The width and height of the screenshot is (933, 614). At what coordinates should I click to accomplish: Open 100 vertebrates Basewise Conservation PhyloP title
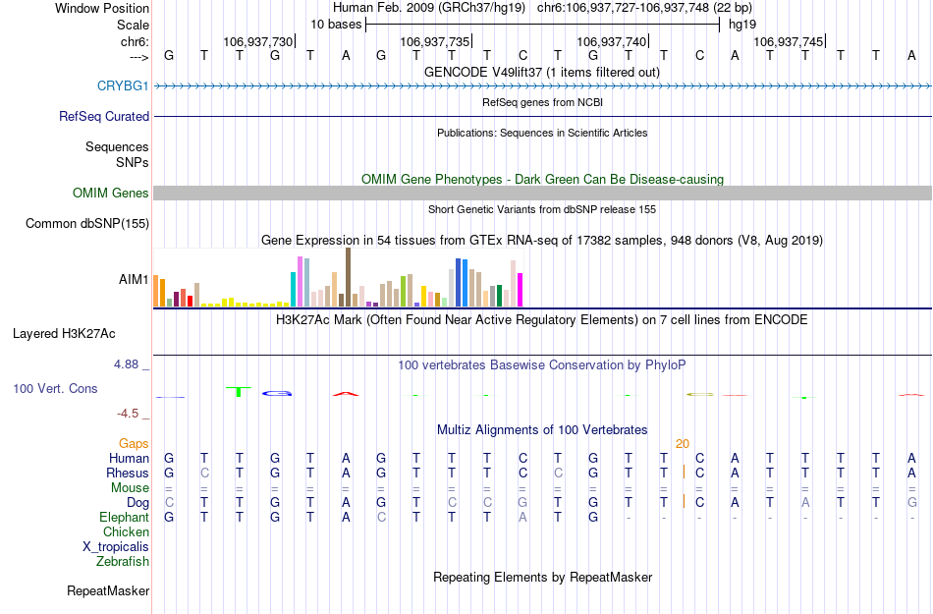(x=542, y=364)
